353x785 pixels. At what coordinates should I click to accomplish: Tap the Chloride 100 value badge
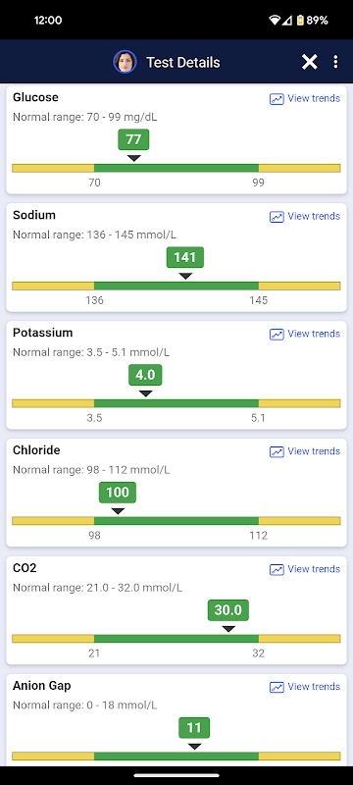(118, 493)
